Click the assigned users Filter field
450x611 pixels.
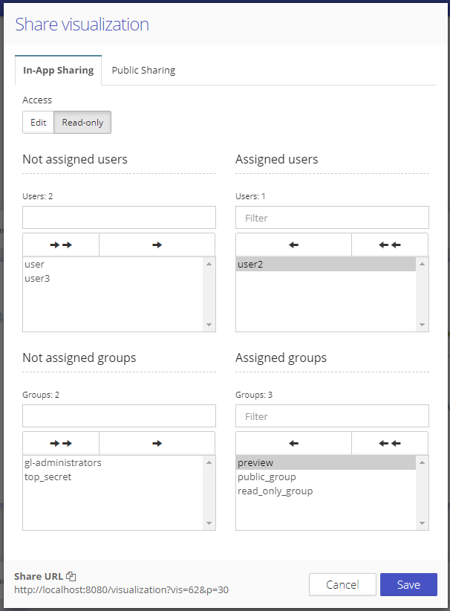click(332, 218)
